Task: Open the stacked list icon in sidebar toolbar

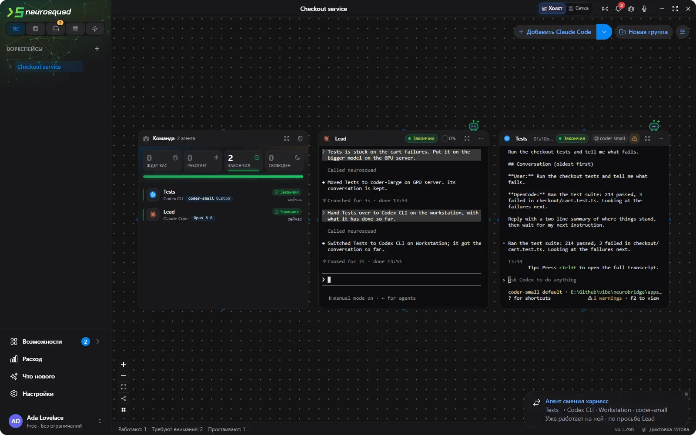Action: click(x=75, y=29)
